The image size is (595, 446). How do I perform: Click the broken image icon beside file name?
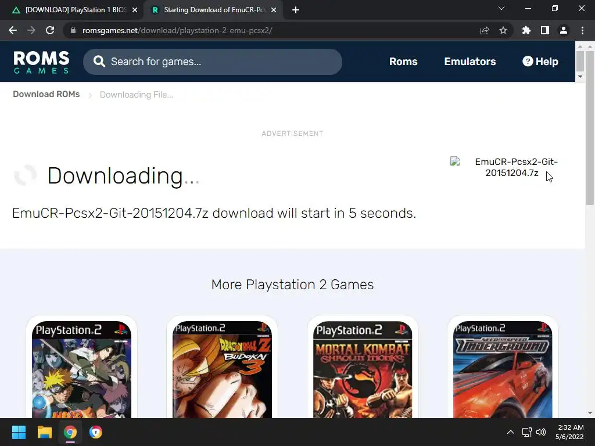pyautogui.click(x=456, y=161)
